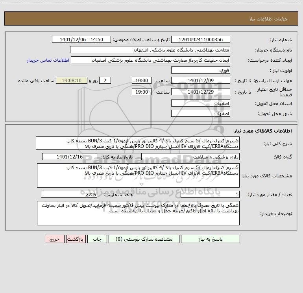Screen dimensions: 303x293
Task: Click the remaining time counter 19:08:10
Action: (72, 80)
